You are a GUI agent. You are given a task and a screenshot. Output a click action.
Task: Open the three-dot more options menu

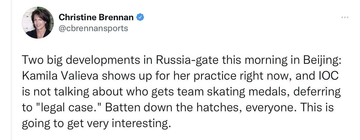345,17
